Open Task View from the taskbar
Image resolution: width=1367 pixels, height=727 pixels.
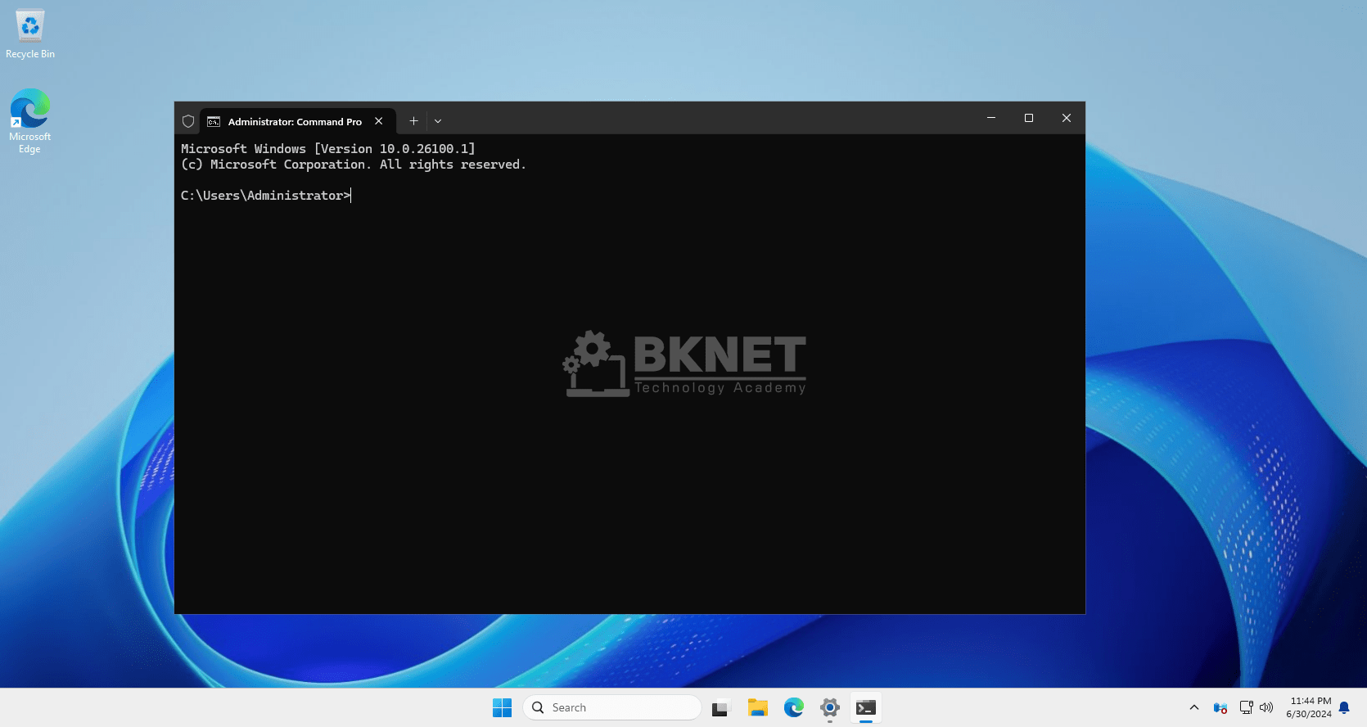coord(720,707)
